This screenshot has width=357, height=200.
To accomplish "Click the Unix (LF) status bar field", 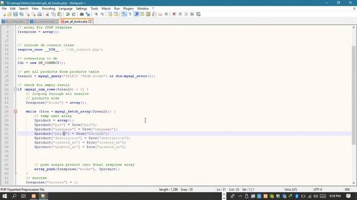I will pyautogui.click(x=291, y=189).
